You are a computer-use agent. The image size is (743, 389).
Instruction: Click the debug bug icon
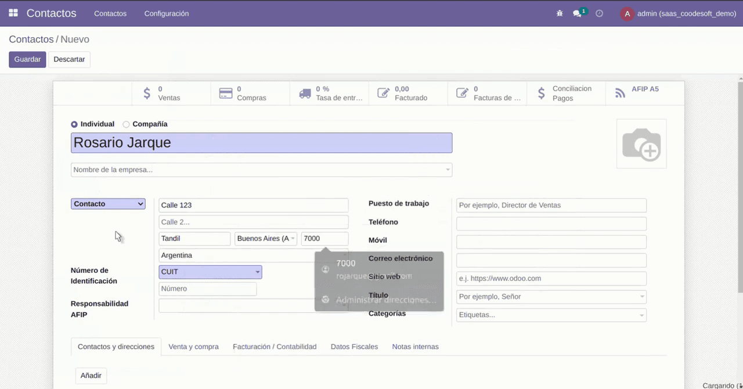560,13
